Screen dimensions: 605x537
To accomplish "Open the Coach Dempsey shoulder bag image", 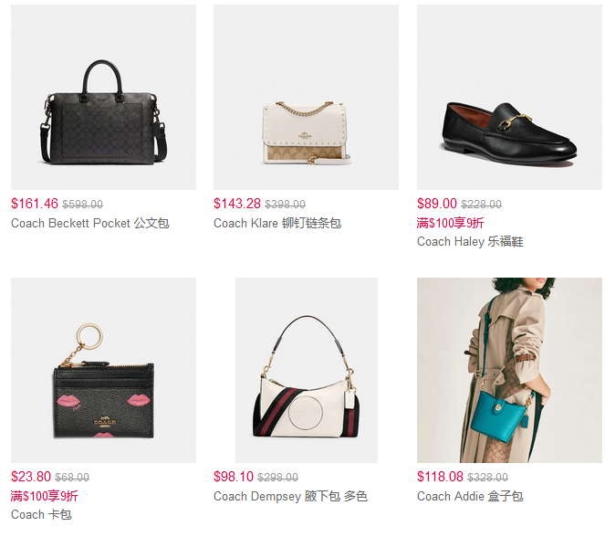I will tap(307, 370).
